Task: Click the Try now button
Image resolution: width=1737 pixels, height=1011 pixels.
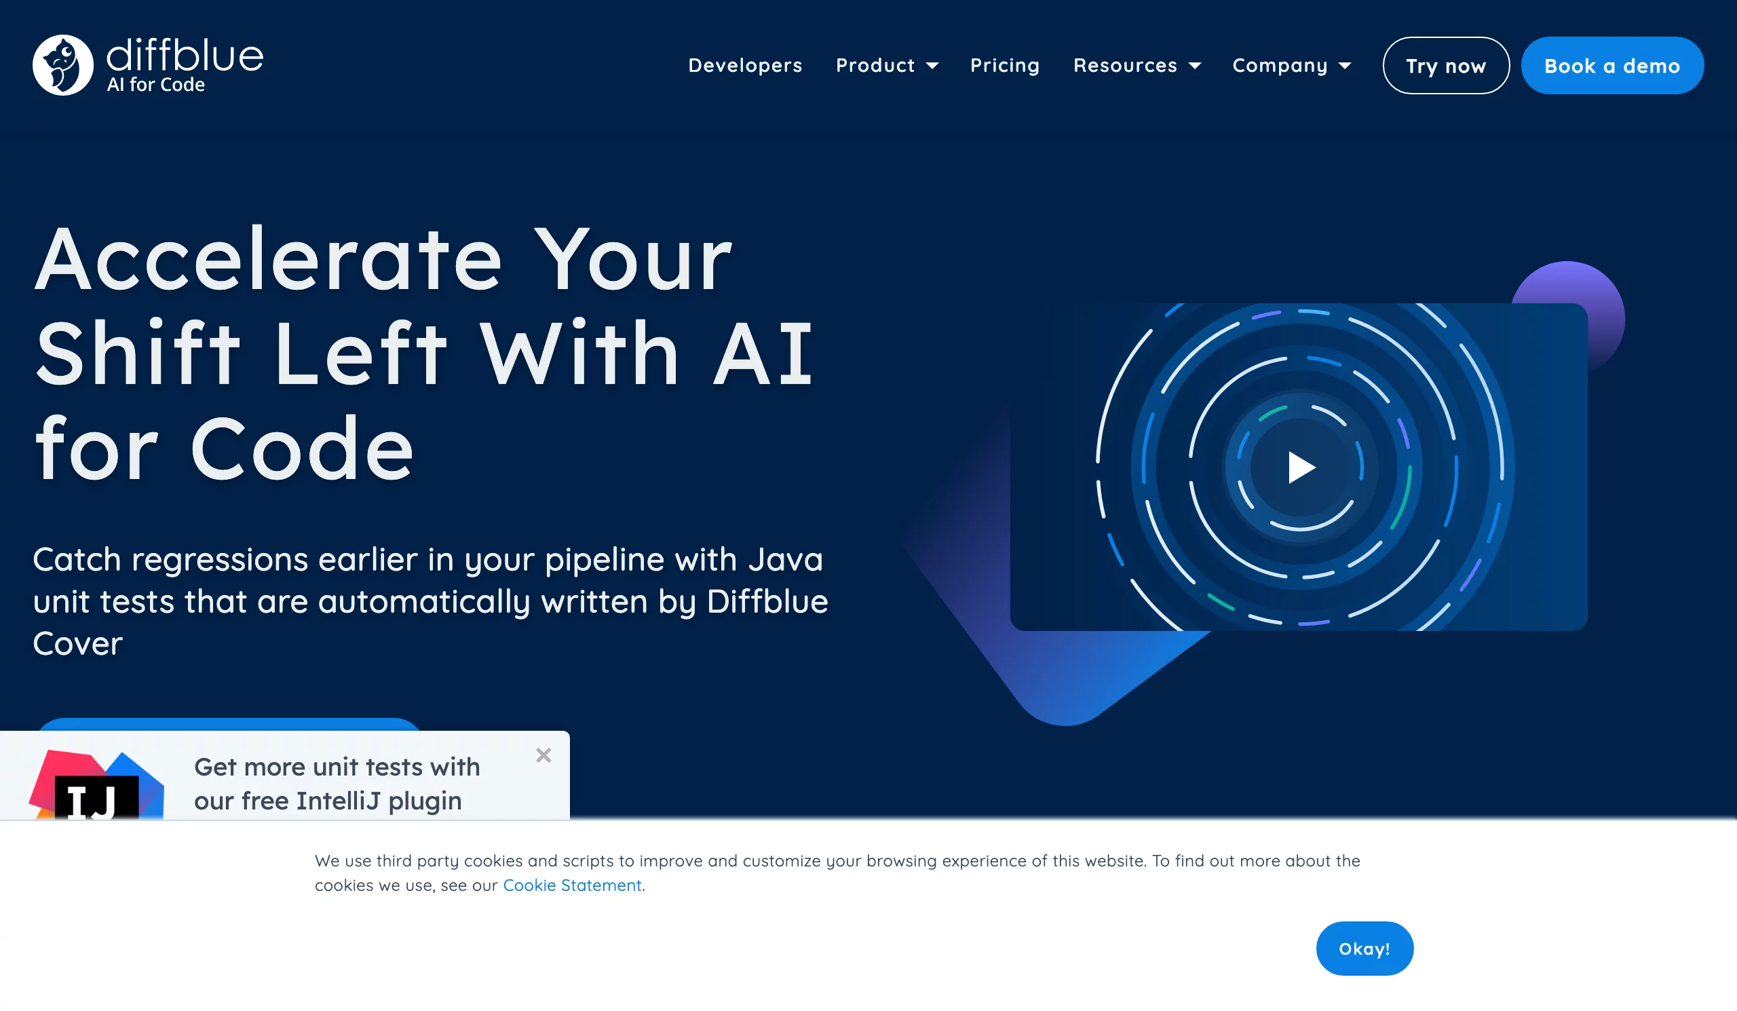Action: coord(1445,65)
